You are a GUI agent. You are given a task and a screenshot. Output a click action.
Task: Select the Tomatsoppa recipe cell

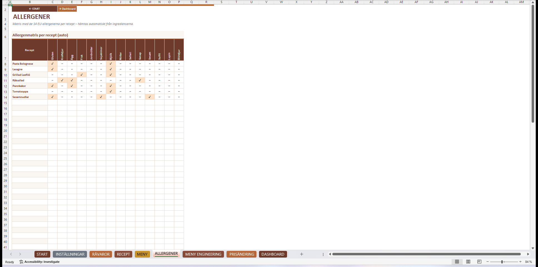[x=30, y=91]
